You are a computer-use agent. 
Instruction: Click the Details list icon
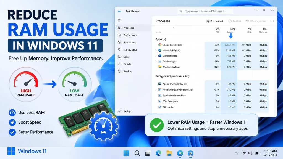[x=119, y=64]
